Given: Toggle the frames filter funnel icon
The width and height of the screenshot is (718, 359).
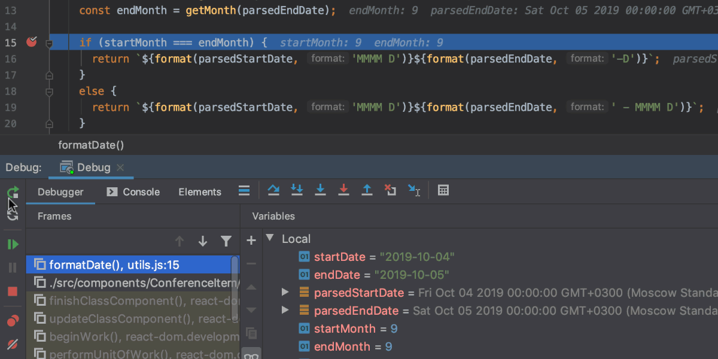Looking at the screenshot, I should [x=226, y=241].
